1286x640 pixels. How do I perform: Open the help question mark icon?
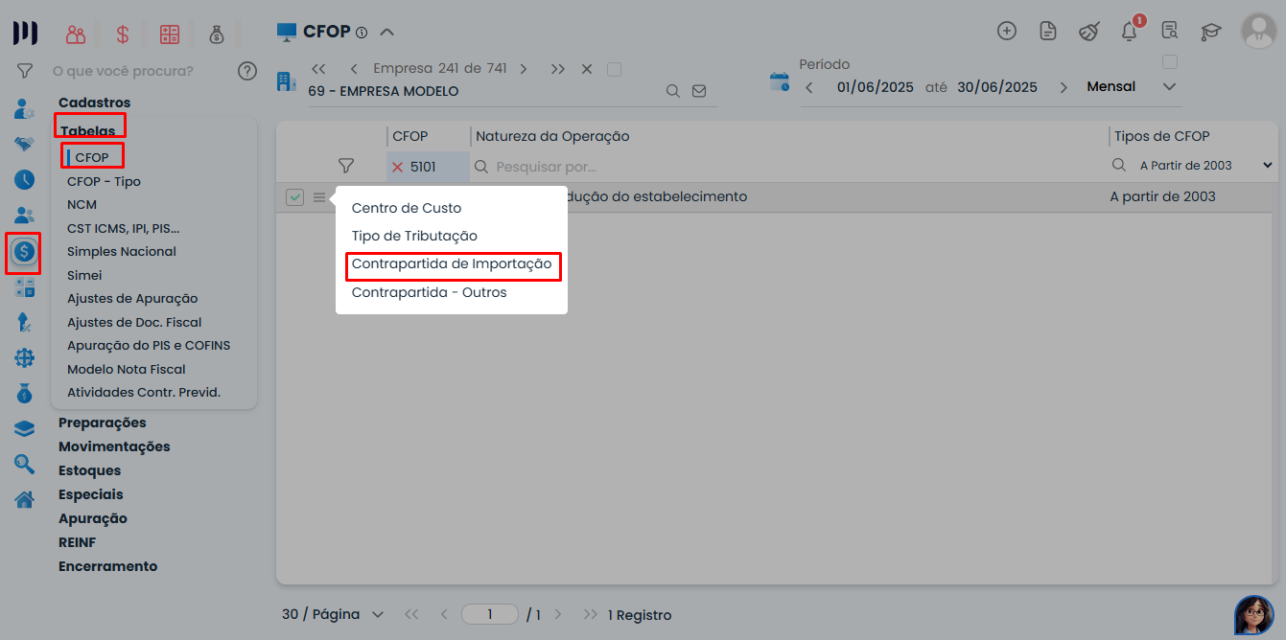[247, 71]
